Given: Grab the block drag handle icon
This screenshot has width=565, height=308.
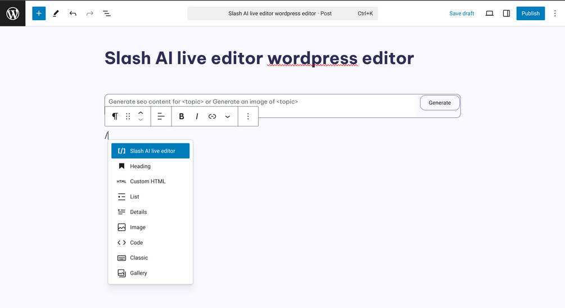Looking at the screenshot, I should click(x=128, y=116).
